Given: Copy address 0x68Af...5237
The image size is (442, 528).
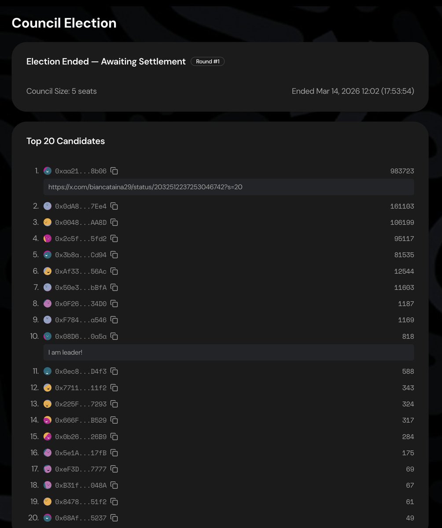Looking at the screenshot, I should 114,518.
